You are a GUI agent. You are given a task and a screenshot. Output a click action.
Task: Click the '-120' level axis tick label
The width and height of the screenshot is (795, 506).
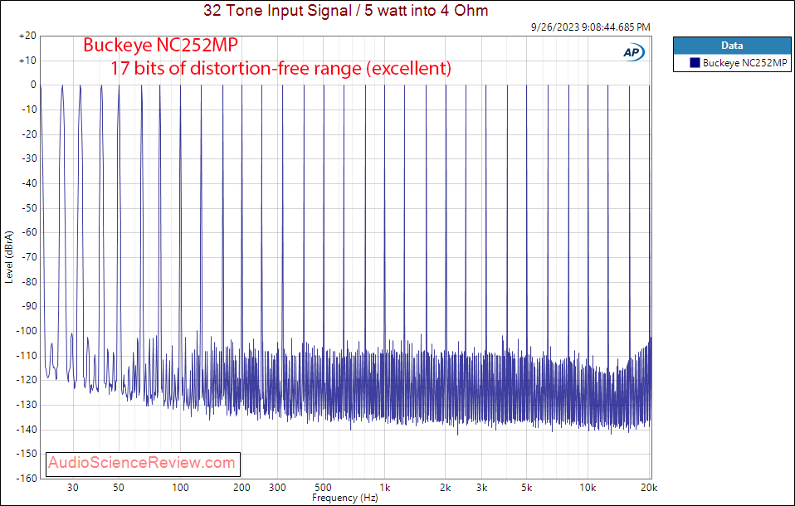point(27,380)
